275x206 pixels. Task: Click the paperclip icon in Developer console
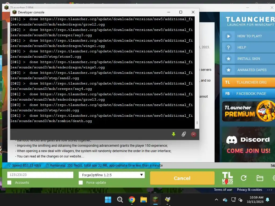pos(184,134)
